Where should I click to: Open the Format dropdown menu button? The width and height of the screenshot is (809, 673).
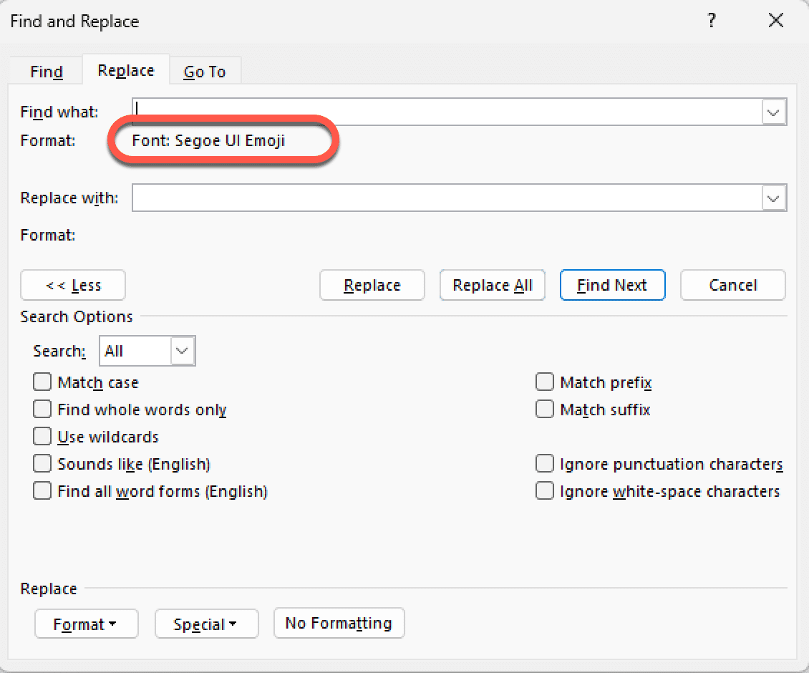tap(86, 624)
